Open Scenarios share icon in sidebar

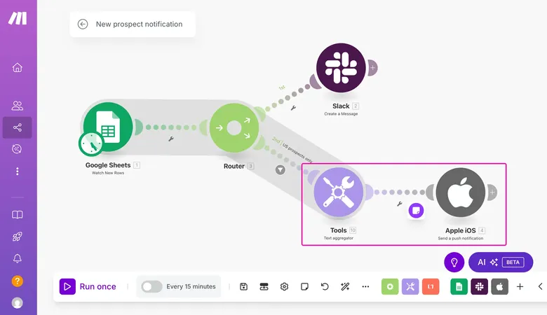(17, 127)
